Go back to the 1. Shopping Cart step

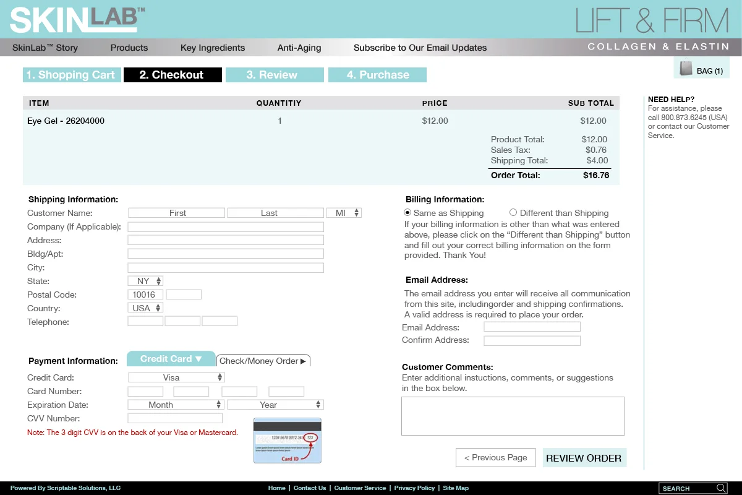point(71,74)
